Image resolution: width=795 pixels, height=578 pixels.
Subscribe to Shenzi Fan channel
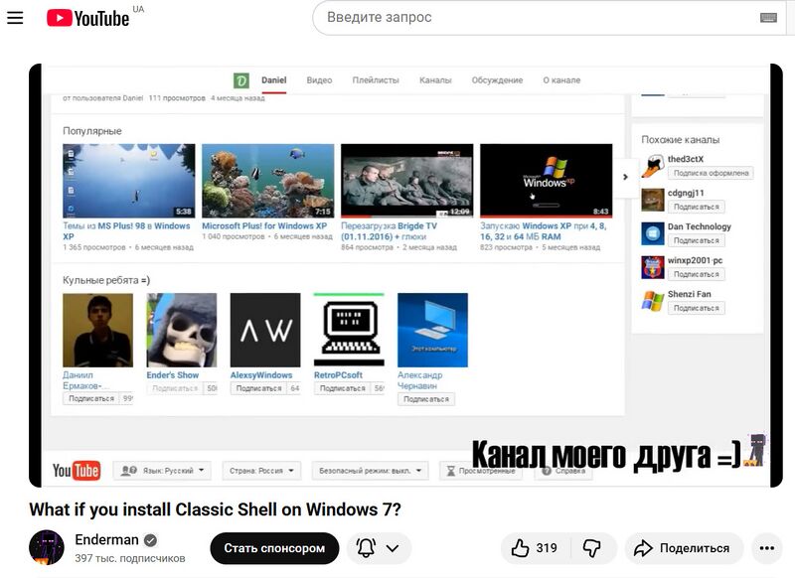[697, 308]
